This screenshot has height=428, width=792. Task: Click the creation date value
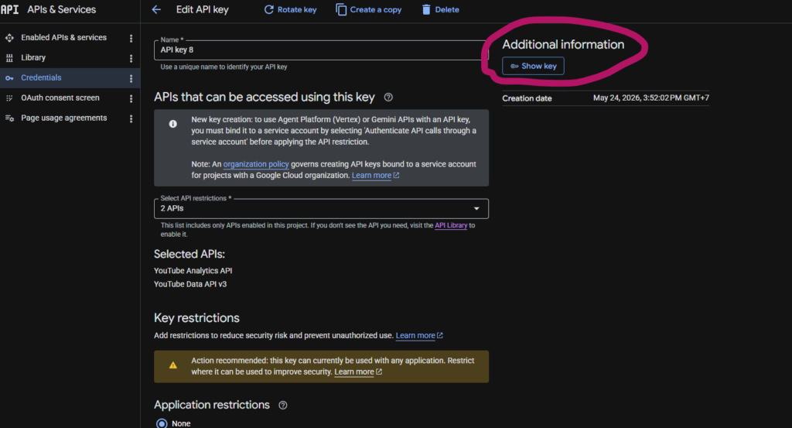pos(651,98)
